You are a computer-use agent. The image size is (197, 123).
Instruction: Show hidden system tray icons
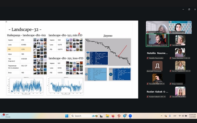[x=162, y=116]
